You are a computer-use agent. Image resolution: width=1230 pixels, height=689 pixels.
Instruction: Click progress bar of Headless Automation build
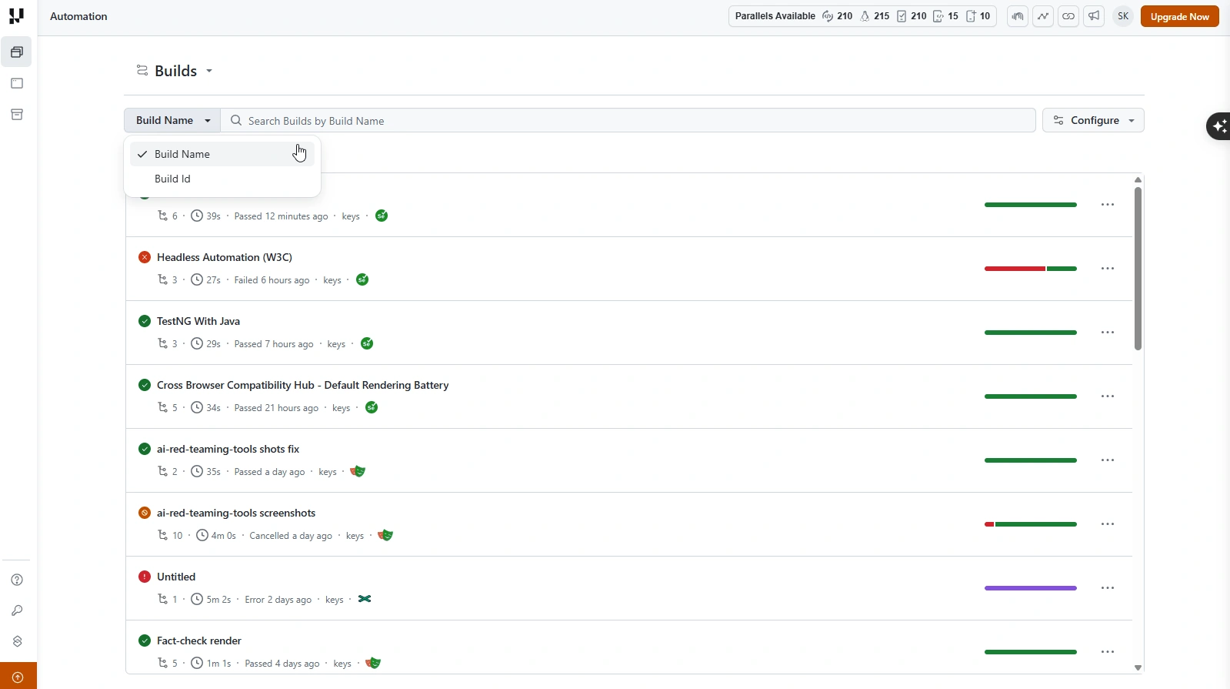[x=1031, y=269]
